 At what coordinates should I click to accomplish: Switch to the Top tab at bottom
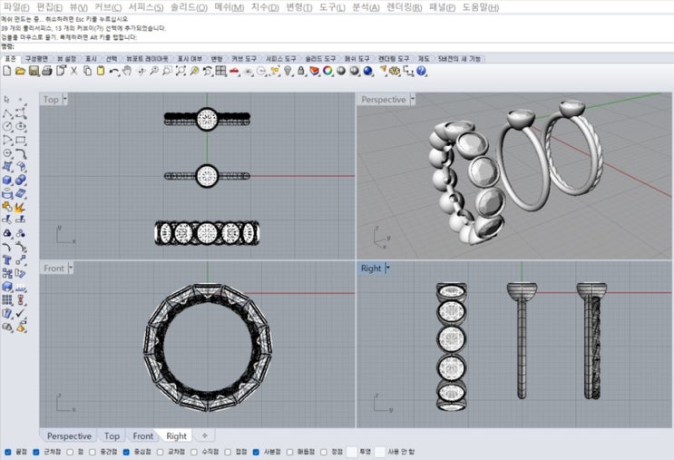112,436
